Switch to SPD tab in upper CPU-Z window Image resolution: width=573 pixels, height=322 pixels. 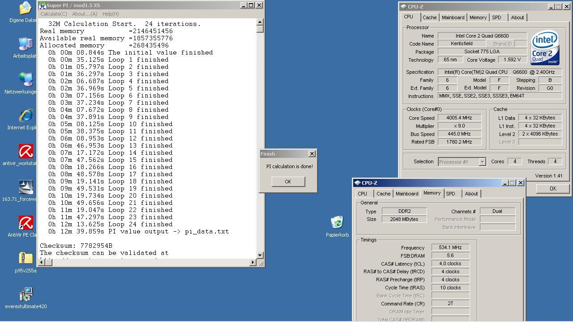click(496, 17)
